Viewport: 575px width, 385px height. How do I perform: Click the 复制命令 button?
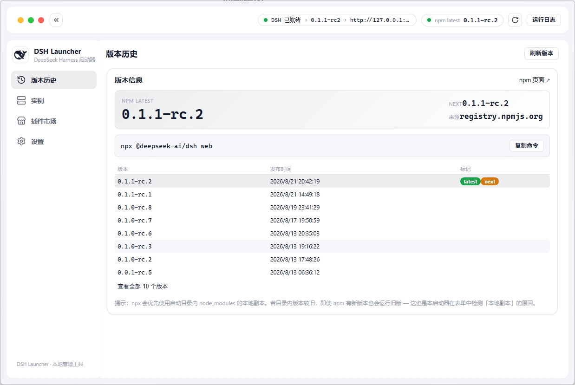point(527,146)
